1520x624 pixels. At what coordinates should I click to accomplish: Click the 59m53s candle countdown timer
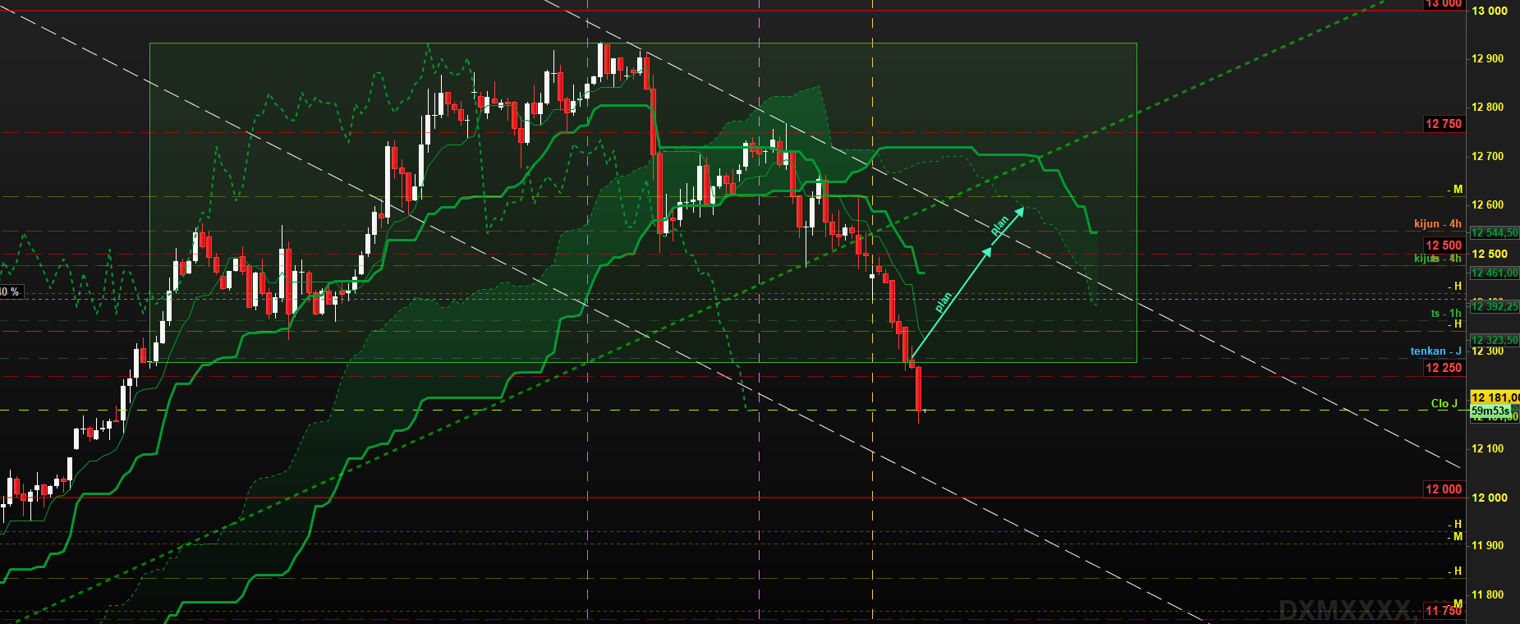tap(1490, 411)
